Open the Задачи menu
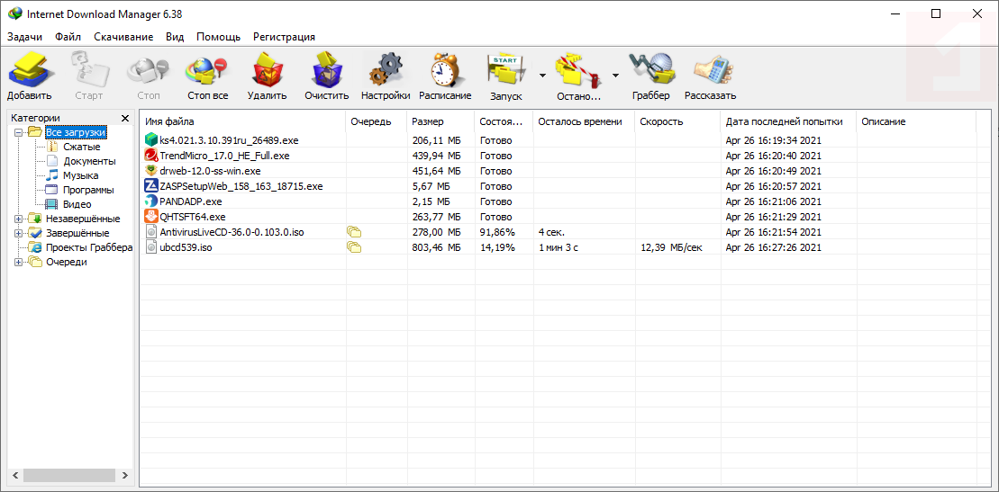Screen dimensions: 999x492 click(25, 37)
